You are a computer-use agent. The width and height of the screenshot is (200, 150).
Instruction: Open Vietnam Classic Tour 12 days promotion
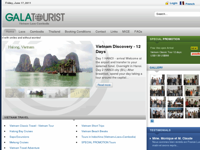[166, 54]
